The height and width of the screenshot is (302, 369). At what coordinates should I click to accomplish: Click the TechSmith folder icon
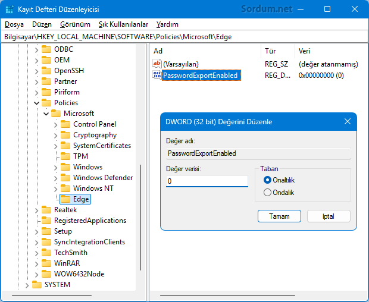(46, 253)
